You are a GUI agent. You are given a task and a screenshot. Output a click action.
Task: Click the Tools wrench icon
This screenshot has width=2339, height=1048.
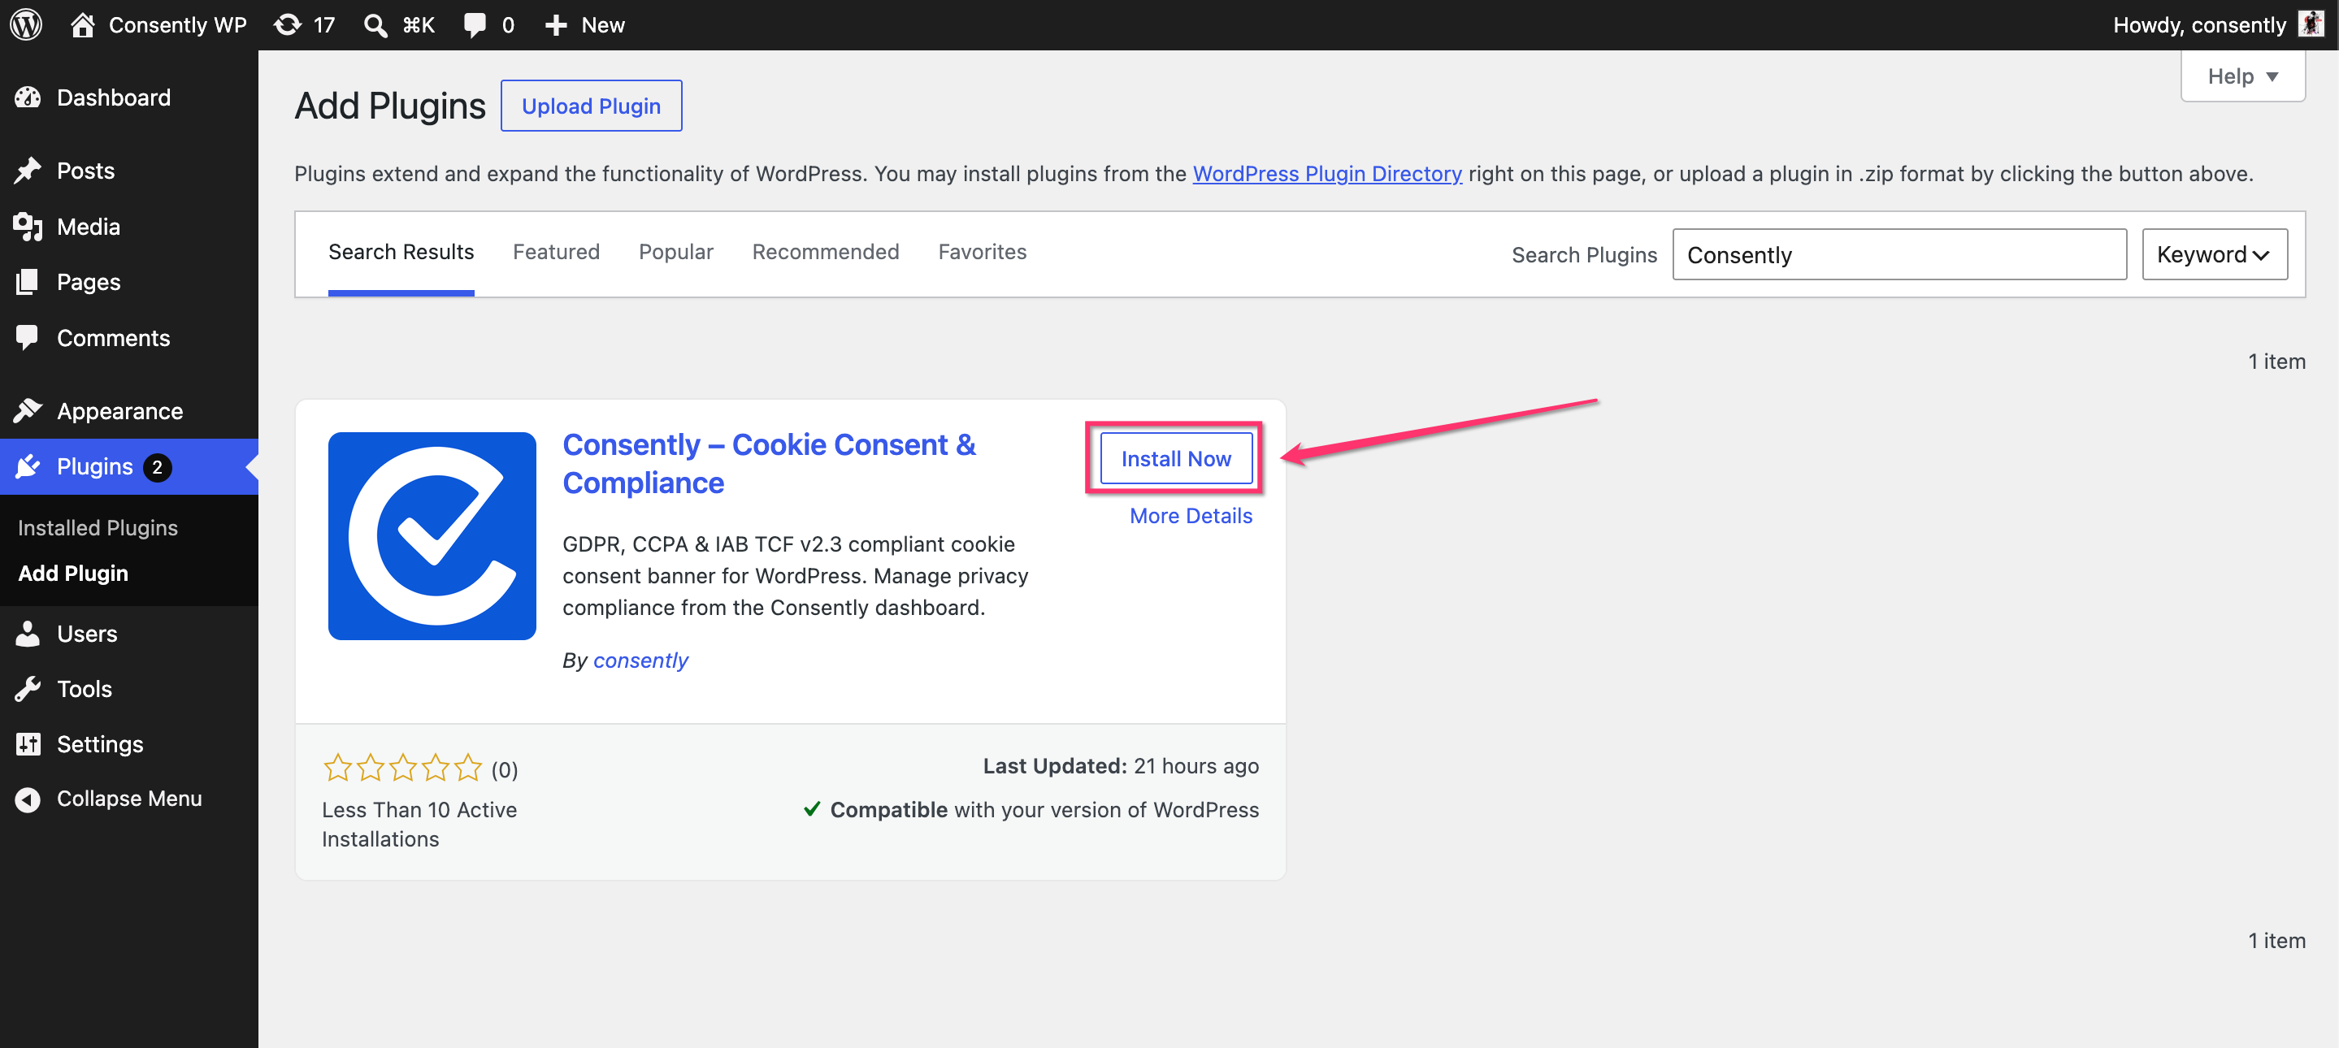click(x=28, y=689)
